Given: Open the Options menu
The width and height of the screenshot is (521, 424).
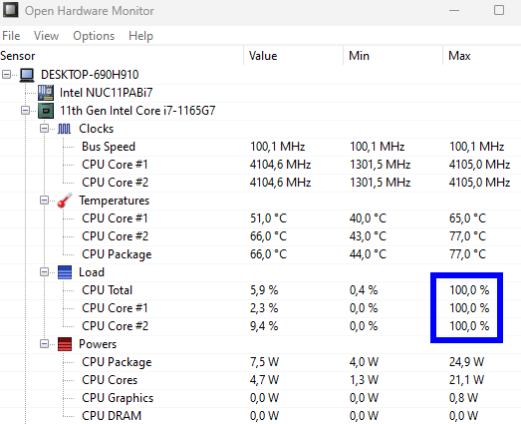Looking at the screenshot, I should (94, 36).
